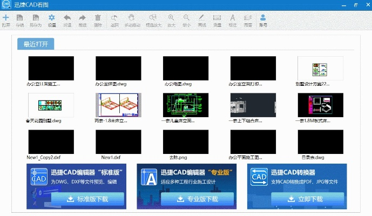Select the 标注 annotation text tool

pos(233,18)
